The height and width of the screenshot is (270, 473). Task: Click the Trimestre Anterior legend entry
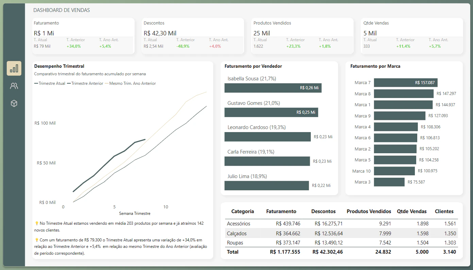[x=85, y=83]
